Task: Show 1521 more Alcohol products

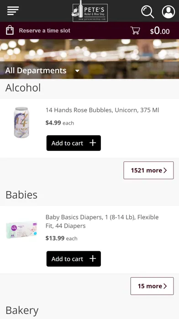Action: 148,170
